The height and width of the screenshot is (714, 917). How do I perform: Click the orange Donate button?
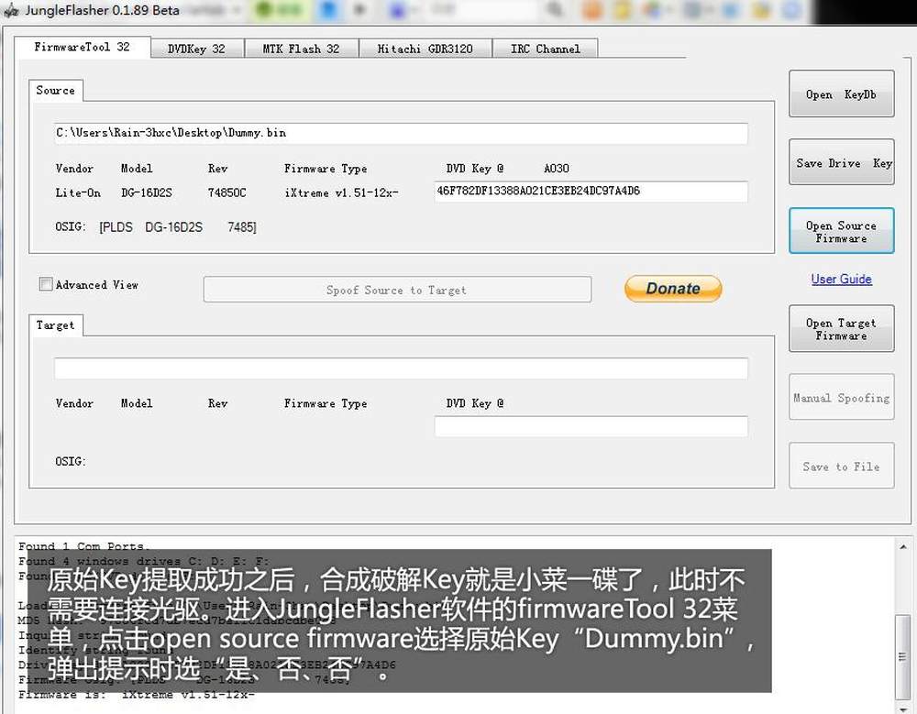point(673,289)
